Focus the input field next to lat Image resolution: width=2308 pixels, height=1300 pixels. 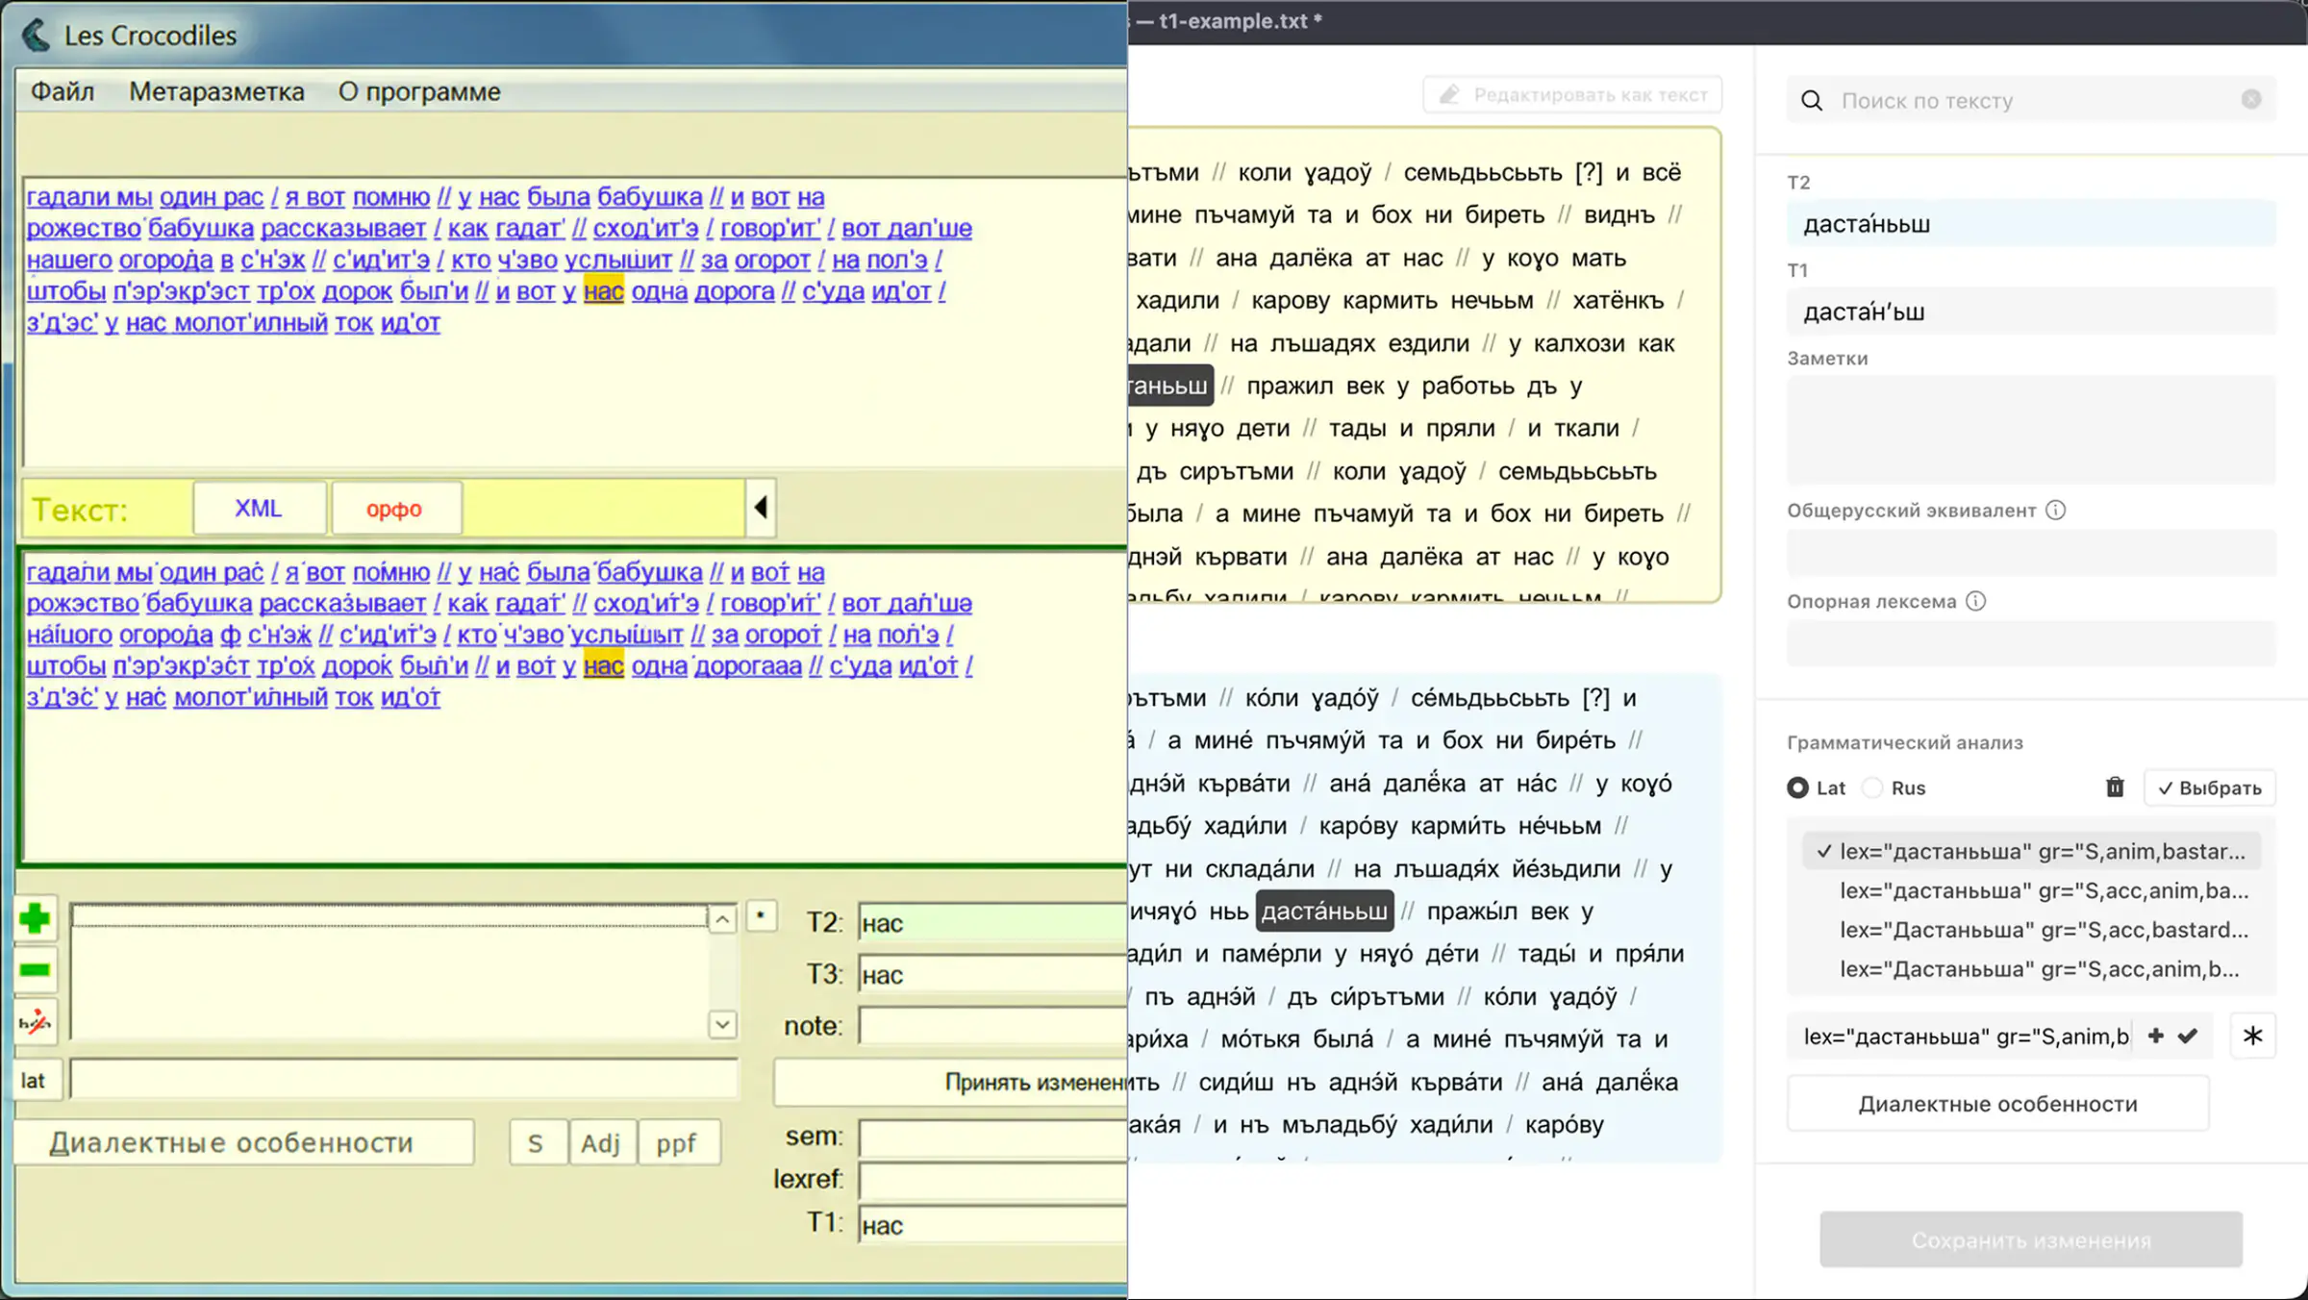click(404, 1080)
